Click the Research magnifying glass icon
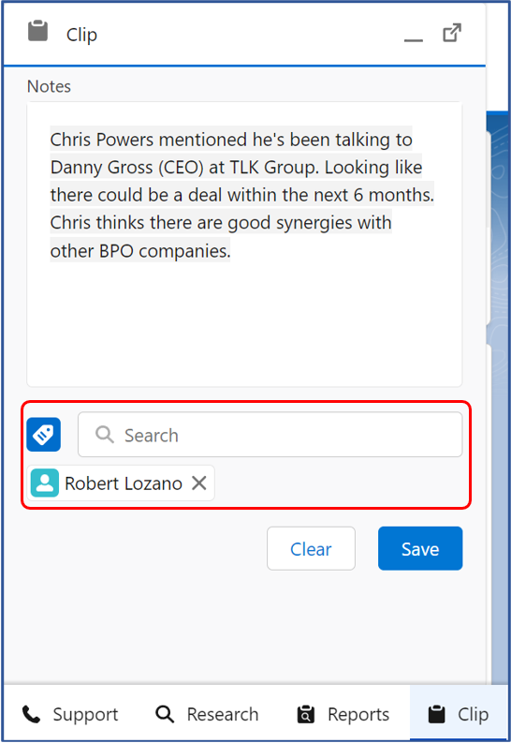 165,714
